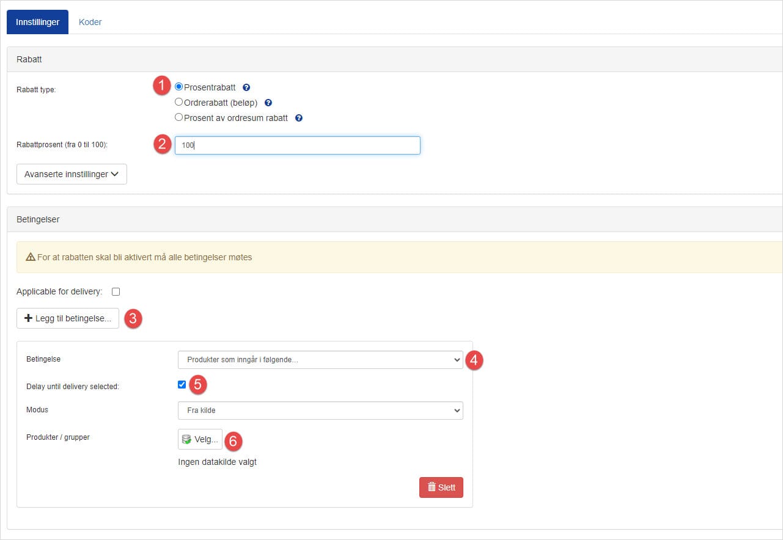Click the red Slett button
Screen dimensions: 783x540
point(441,487)
